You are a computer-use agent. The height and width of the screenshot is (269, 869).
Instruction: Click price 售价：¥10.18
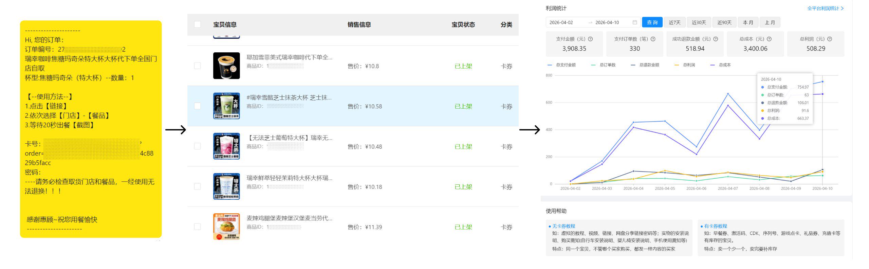365,187
